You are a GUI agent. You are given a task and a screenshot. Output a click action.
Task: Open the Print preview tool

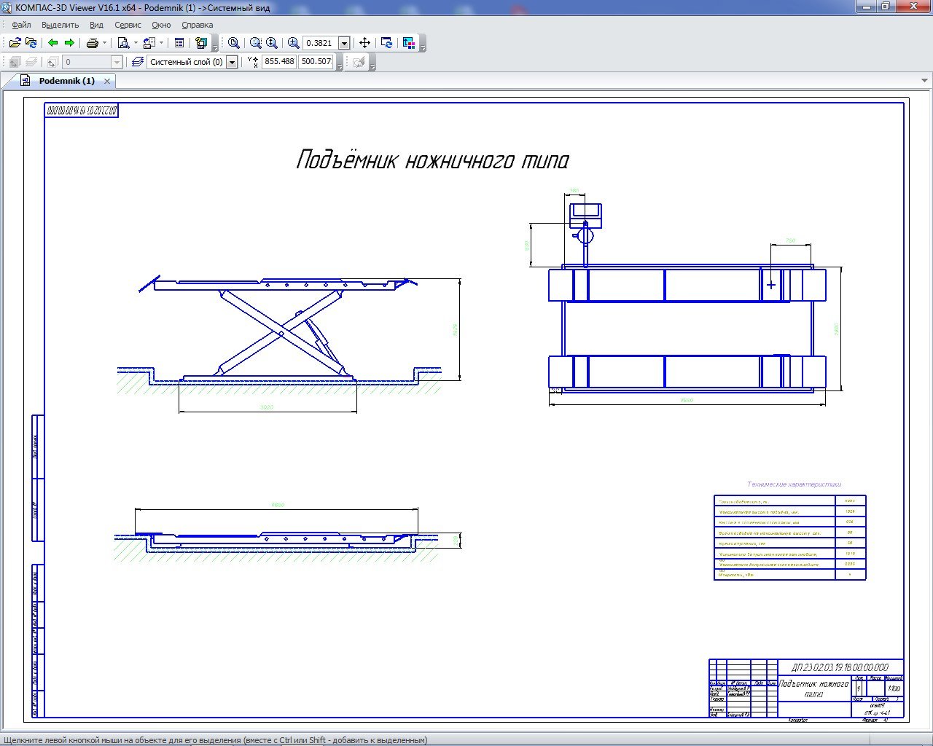pyautogui.click(x=123, y=43)
